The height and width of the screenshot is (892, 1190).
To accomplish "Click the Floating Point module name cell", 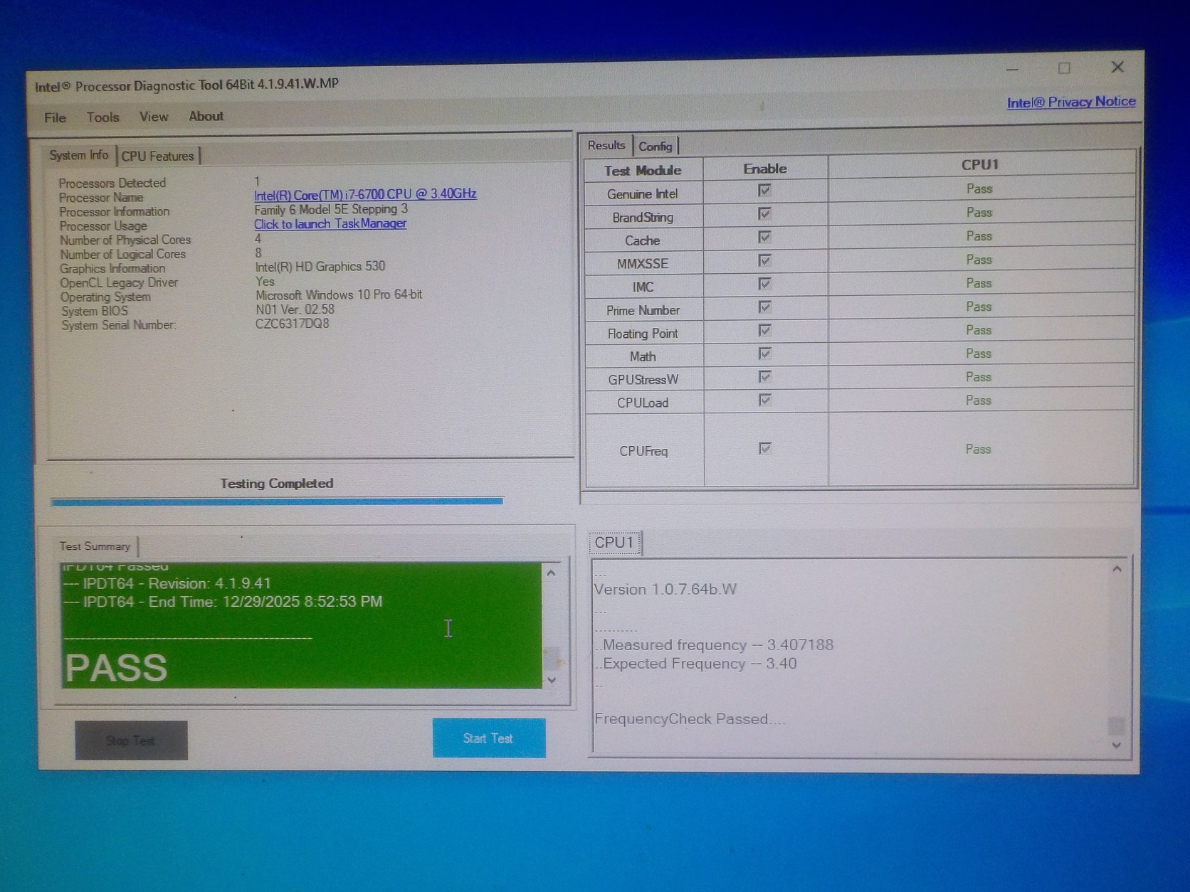I will coord(643,334).
